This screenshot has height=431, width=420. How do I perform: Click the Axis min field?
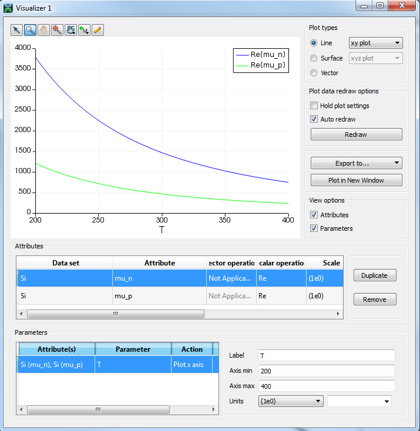tap(327, 371)
